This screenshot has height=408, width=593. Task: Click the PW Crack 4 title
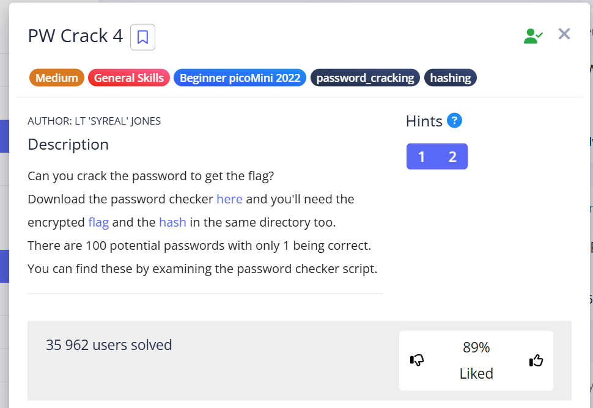[x=75, y=36]
